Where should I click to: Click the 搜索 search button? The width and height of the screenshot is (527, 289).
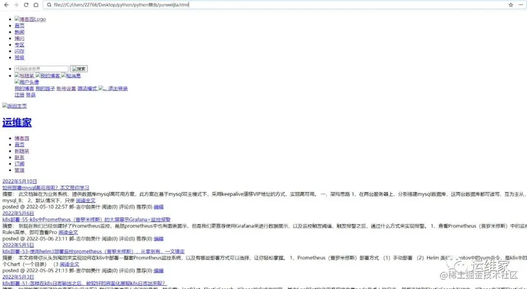(x=79, y=69)
